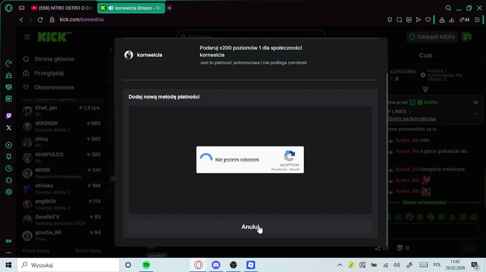Toggle the Kick hamburger sidebar menu
This screenshot has height=272, width=486.
pyautogui.click(x=27, y=37)
